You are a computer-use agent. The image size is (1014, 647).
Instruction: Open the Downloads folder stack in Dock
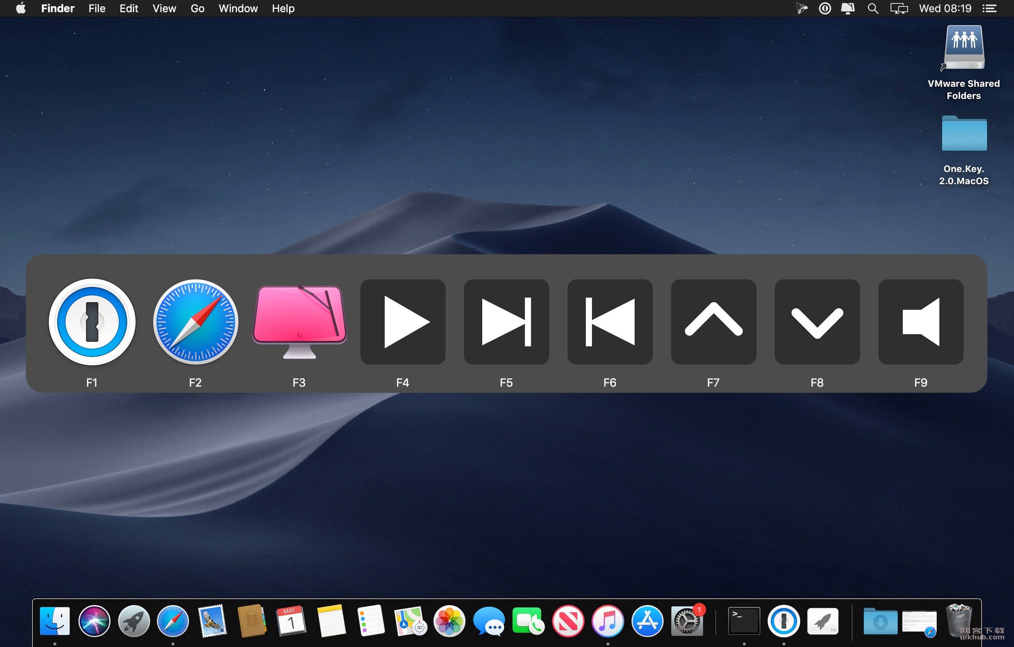pos(880,621)
